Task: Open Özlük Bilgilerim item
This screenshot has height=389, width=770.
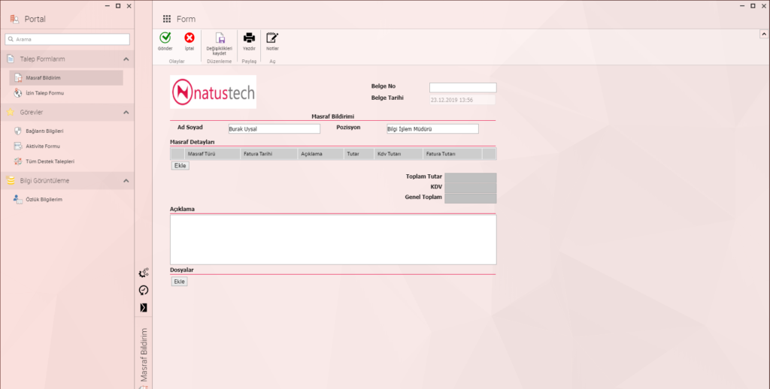Action: point(44,200)
